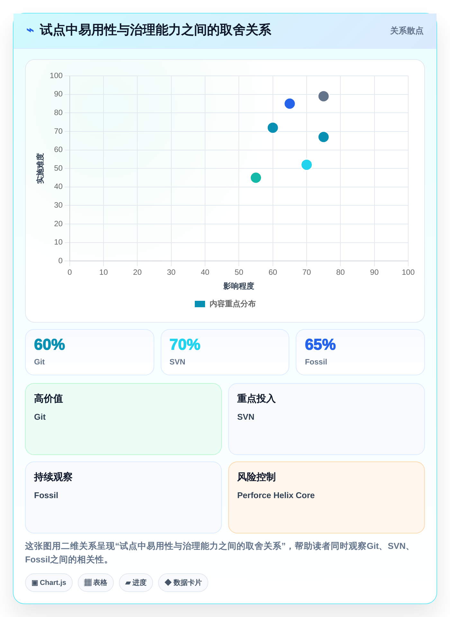The image size is (450, 617).
Task: Select the 高价值 Git quadrant card
Action: coord(123,419)
